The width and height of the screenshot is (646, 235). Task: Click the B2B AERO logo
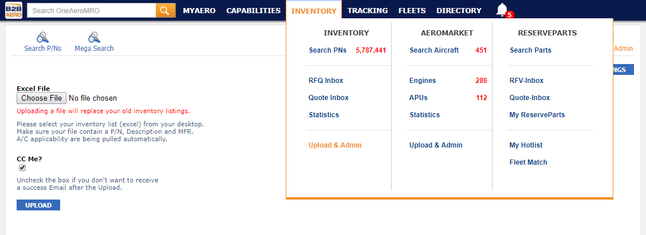coord(14,10)
